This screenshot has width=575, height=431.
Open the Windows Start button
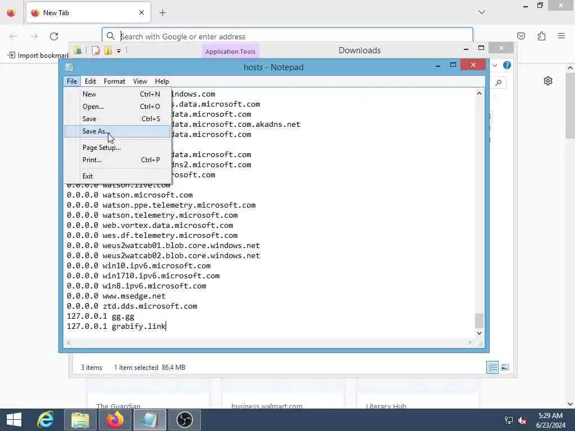14,420
